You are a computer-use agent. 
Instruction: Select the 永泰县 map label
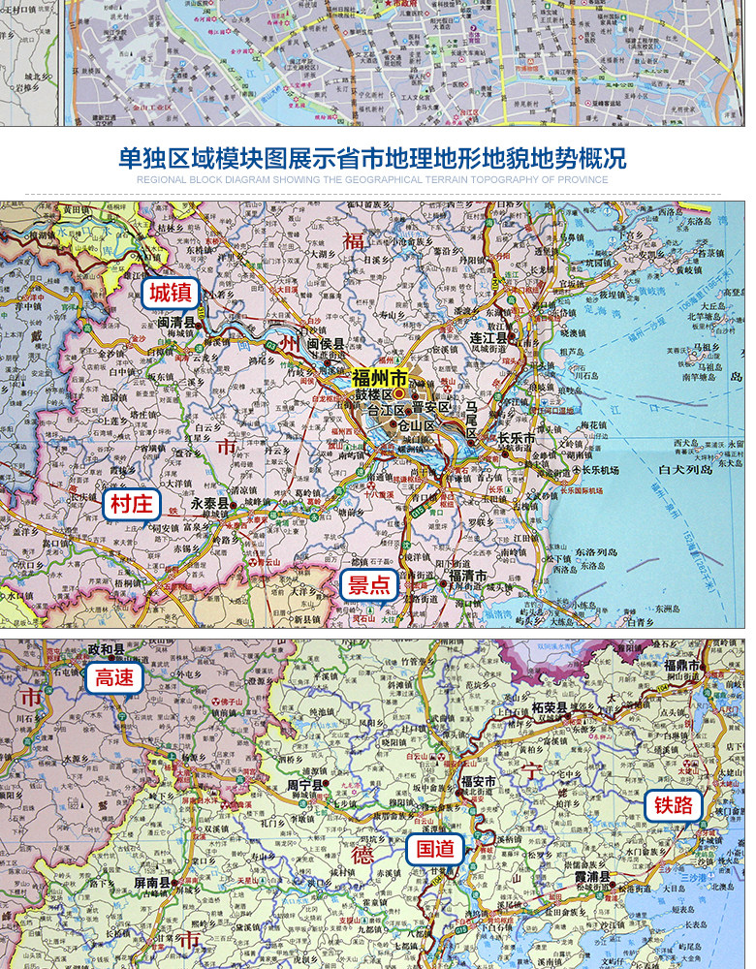(x=209, y=504)
